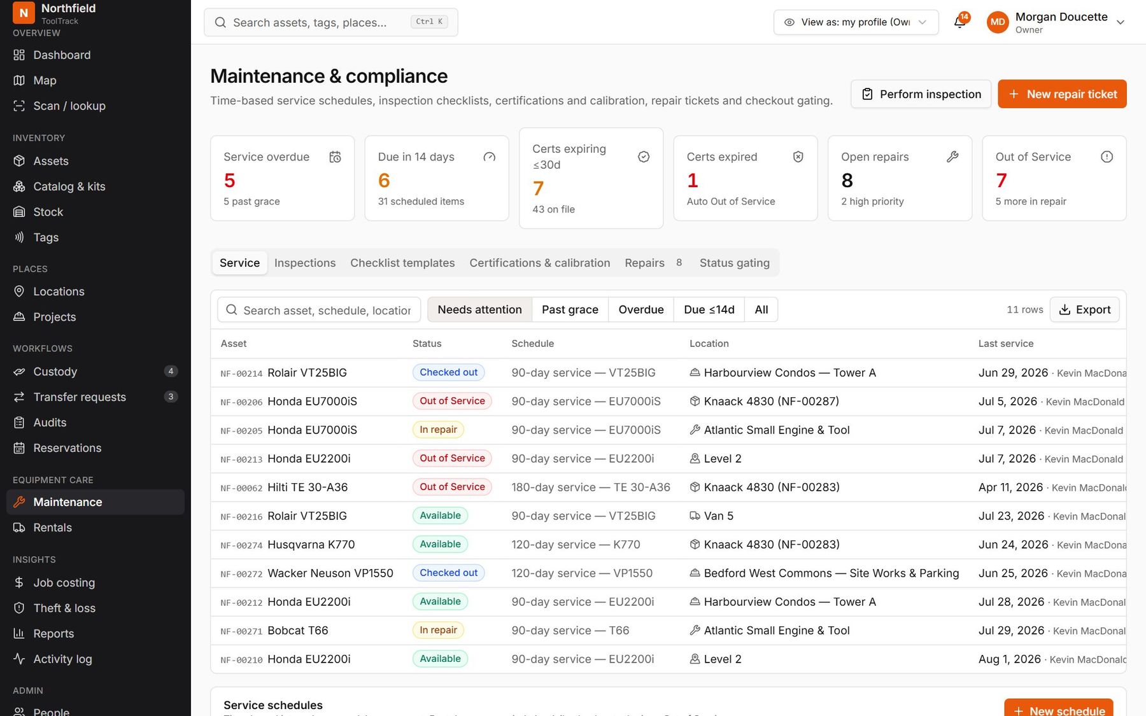The height and width of the screenshot is (716, 1146).
Task: Open the Assets inventory page
Action: click(95, 161)
